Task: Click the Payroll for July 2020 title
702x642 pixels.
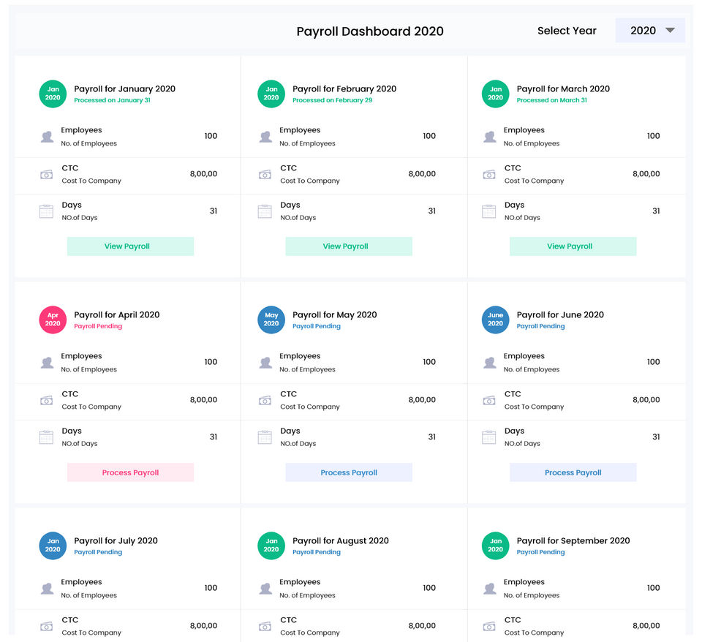Action: click(116, 541)
